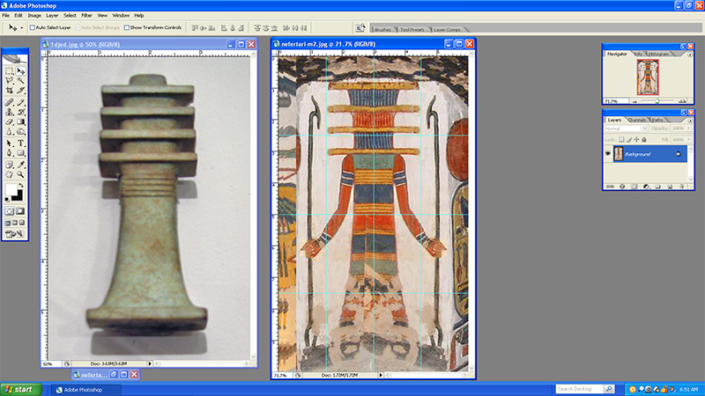Image resolution: width=705 pixels, height=396 pixels.
Task: Click the trash icon in Layers panel
Action: (x=680, y=187)
